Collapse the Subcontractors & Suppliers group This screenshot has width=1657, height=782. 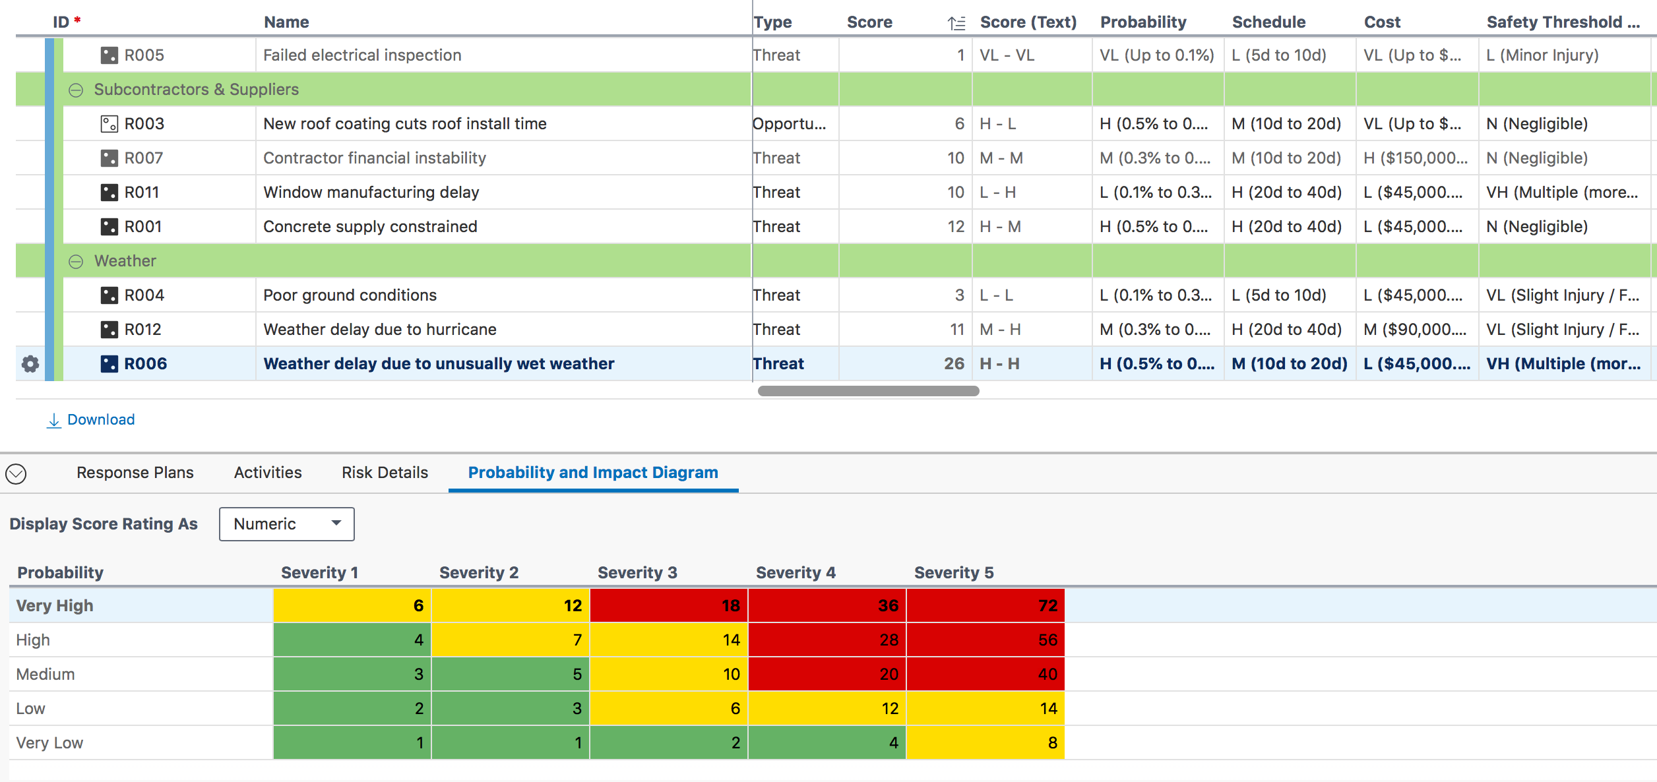(x=76, y=90)
